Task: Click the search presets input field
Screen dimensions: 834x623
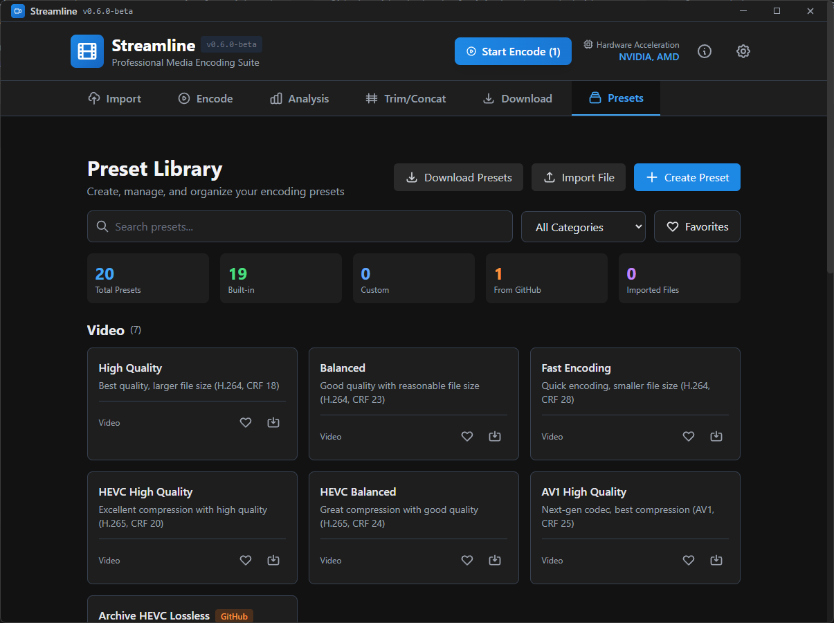Action: 300,226
